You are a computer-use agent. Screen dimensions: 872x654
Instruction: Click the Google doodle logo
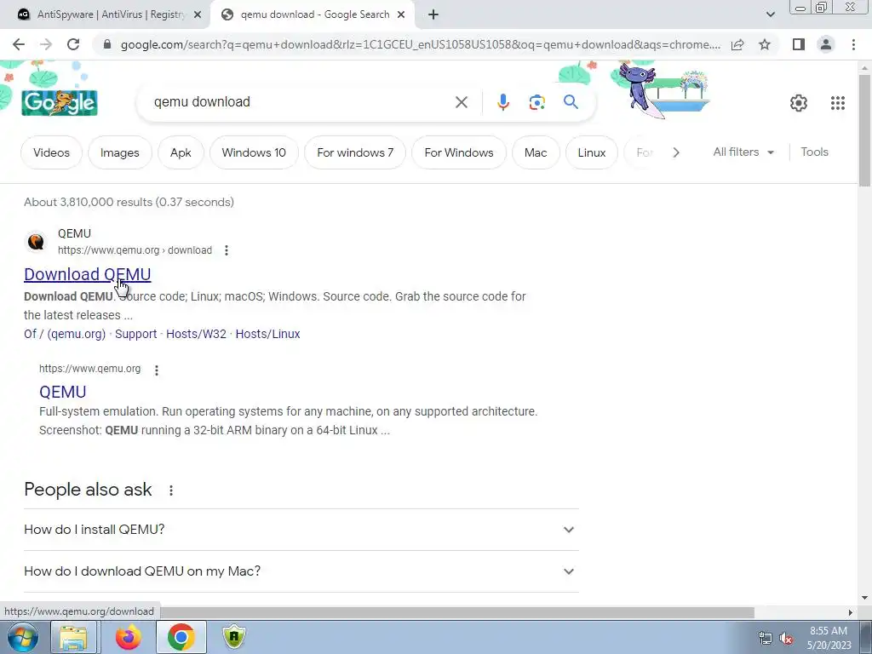[60, 103]
